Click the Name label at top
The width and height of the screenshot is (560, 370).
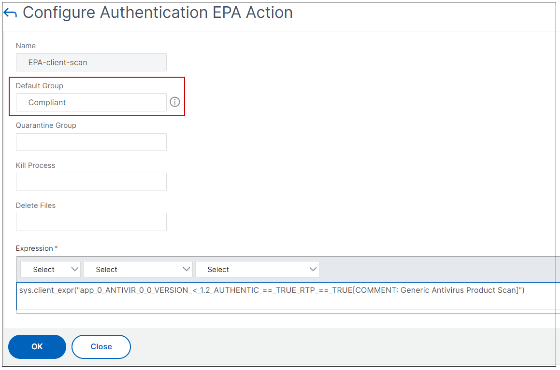(26, 46)
